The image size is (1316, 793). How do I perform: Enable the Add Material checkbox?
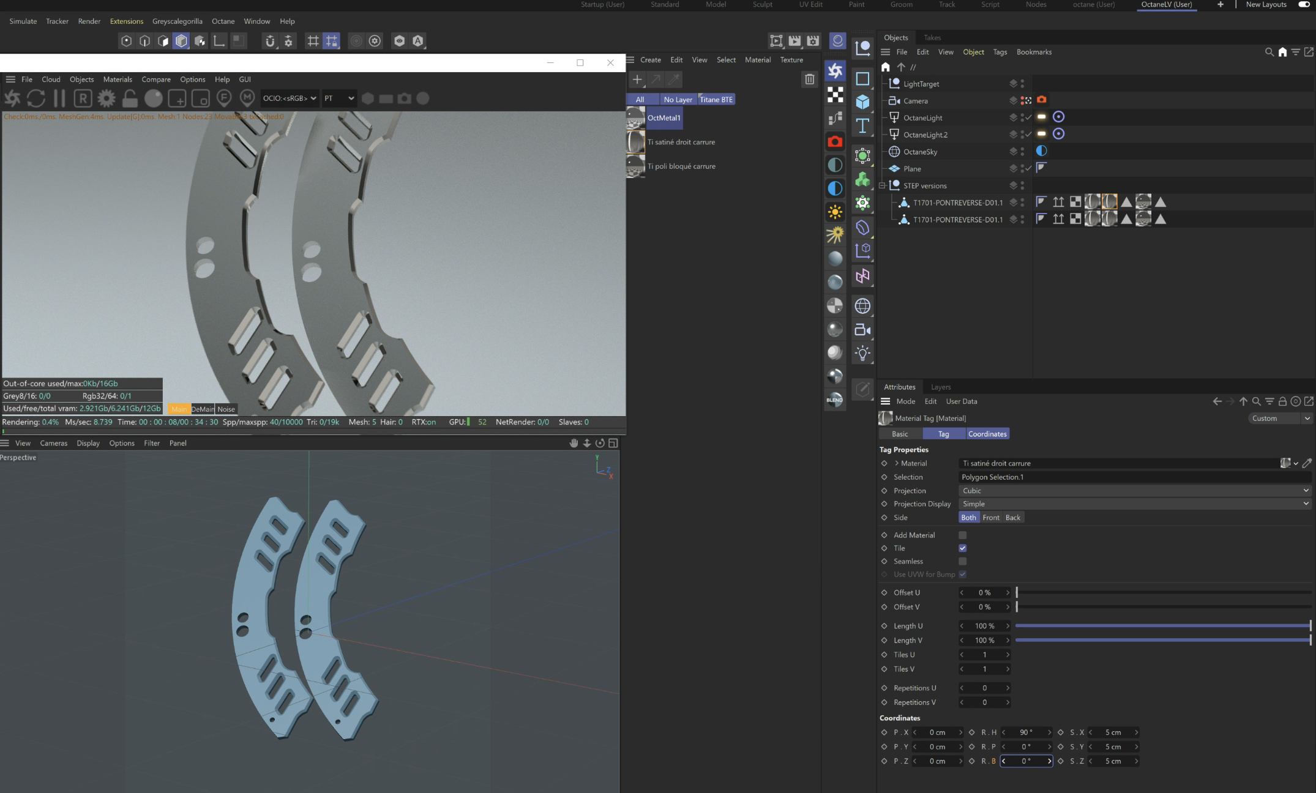point(962,535)
